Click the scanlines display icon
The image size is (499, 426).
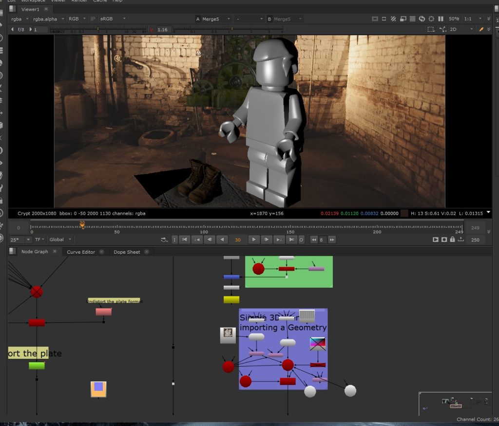[412, 19]
